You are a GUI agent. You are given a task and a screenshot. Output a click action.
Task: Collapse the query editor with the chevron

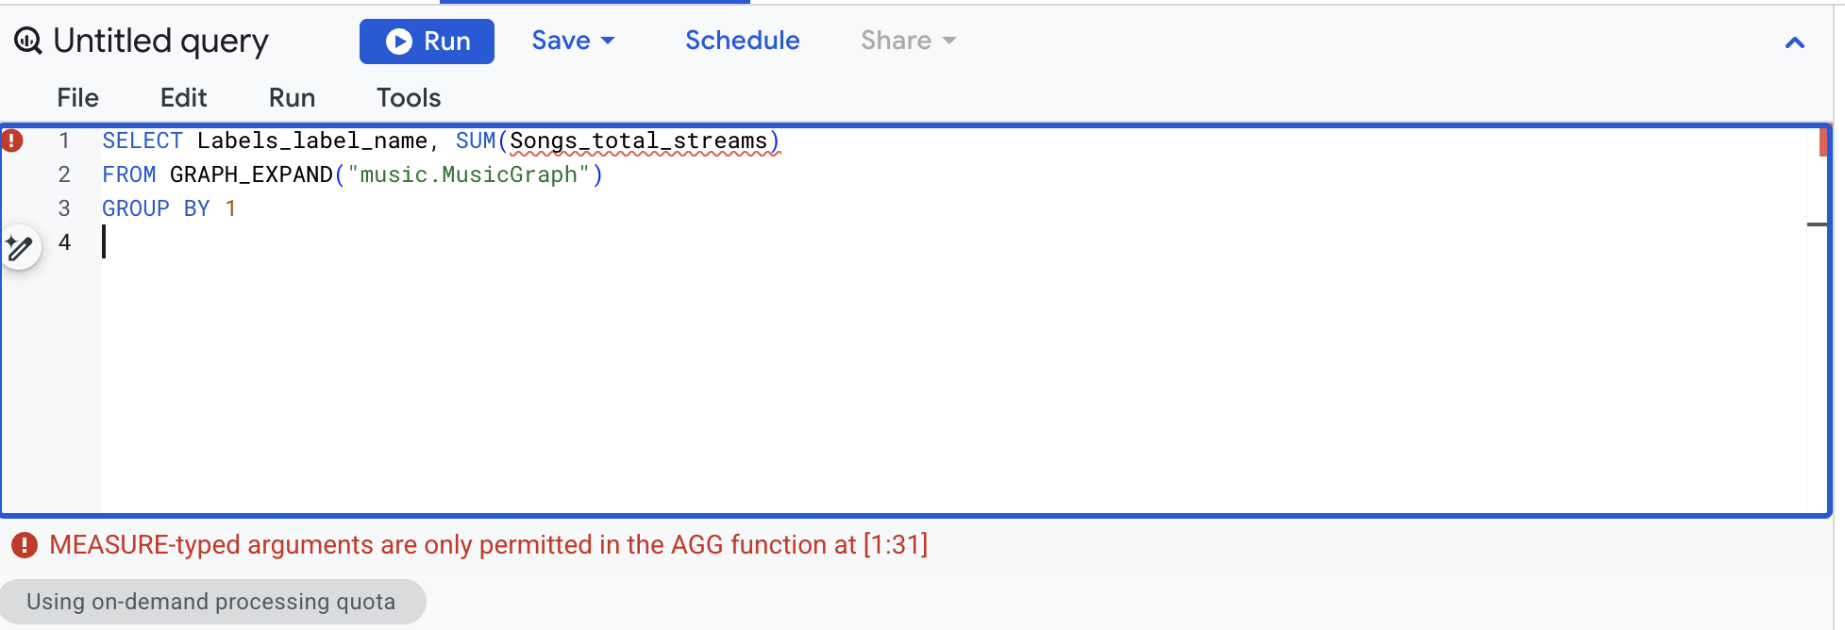(x=1795, y=42)
